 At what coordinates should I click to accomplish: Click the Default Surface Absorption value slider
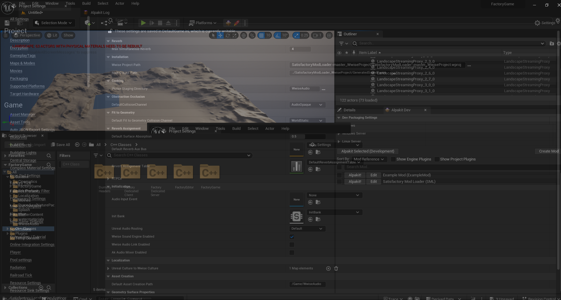pos(307,137)
